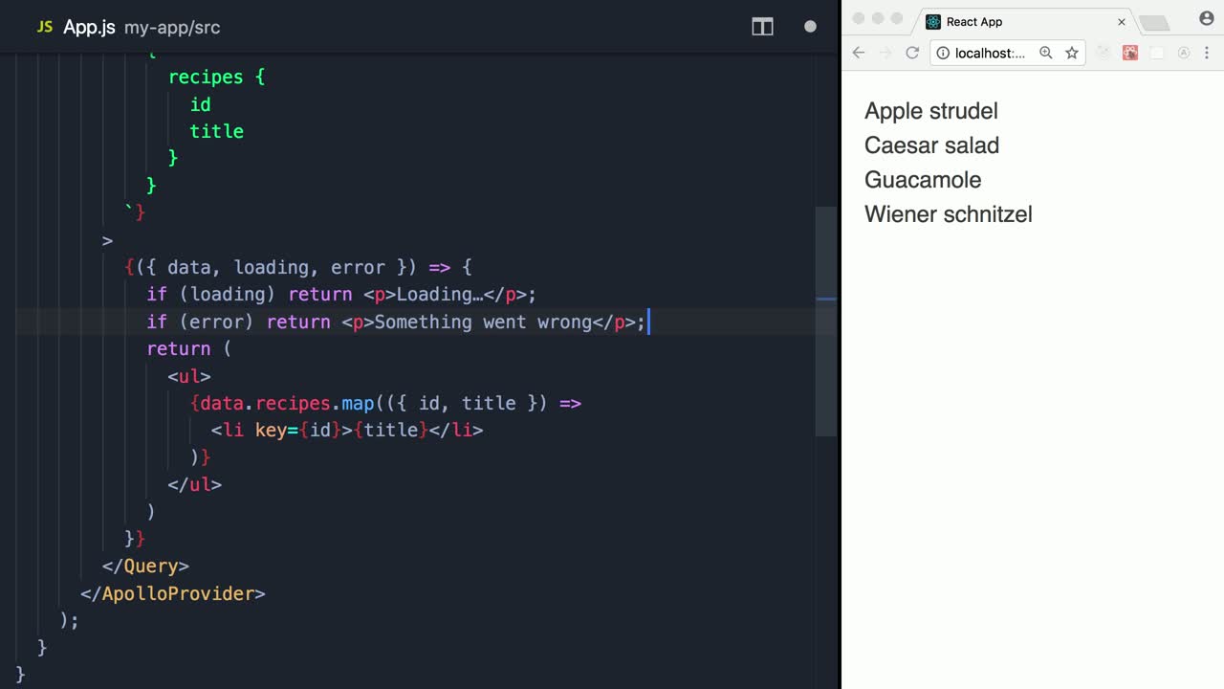Click the circular A extension icon

click(x=1183, y=53)
